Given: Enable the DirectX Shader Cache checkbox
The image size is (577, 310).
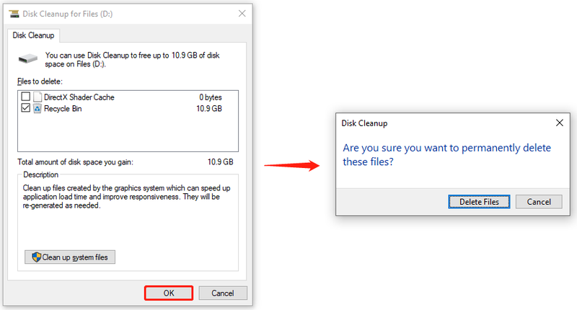Looking at the screenshot, I should (x=25, y=97).
